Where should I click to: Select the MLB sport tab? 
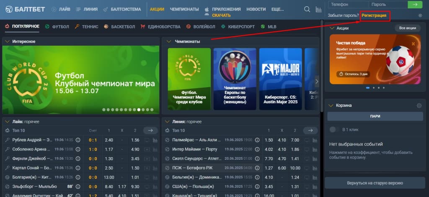269,27
